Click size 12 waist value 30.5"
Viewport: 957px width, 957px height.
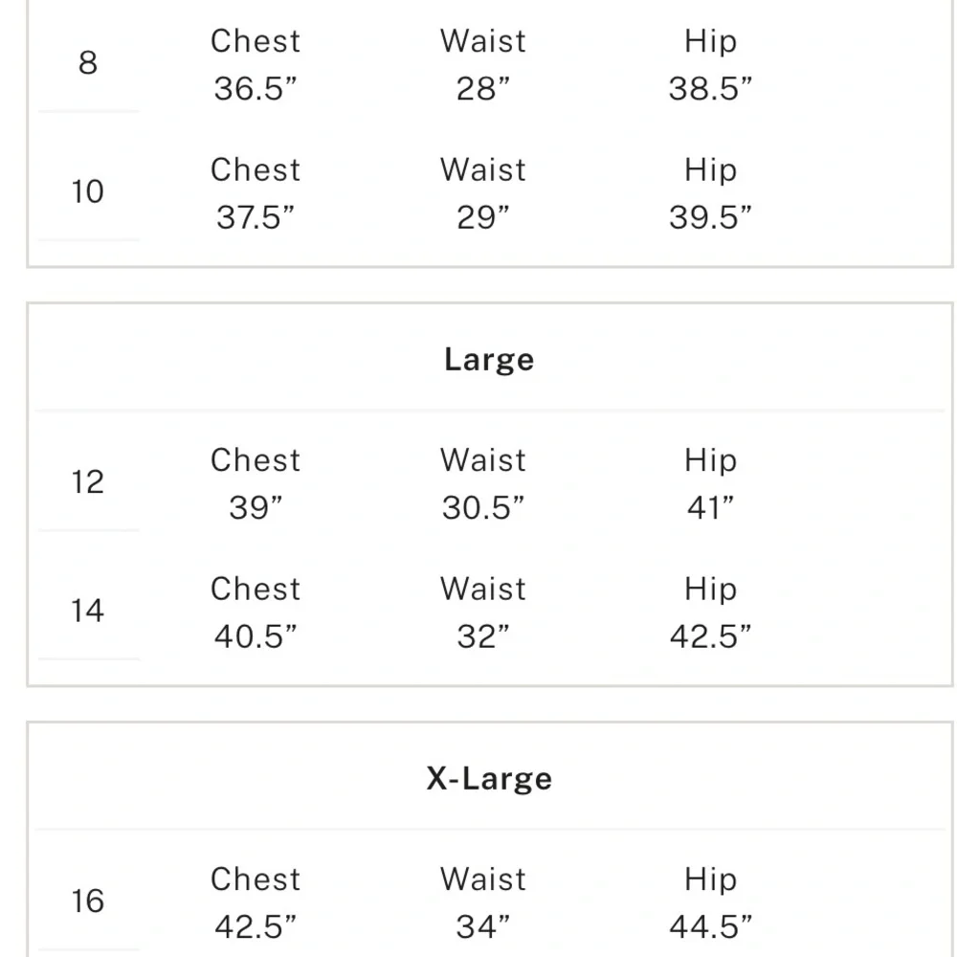click(x=482, y=508)
